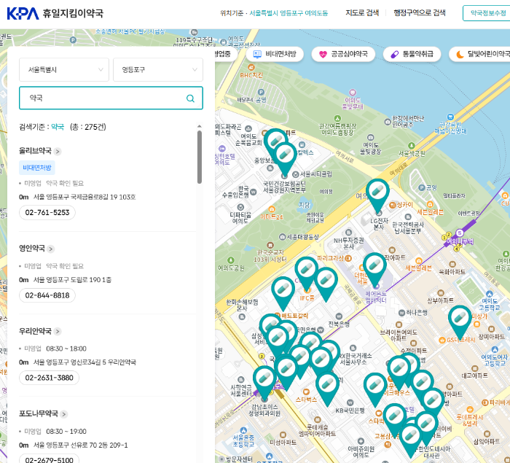
Task: Toggle the 비대면처방 filter chip
Action: [x=275, y=54]
